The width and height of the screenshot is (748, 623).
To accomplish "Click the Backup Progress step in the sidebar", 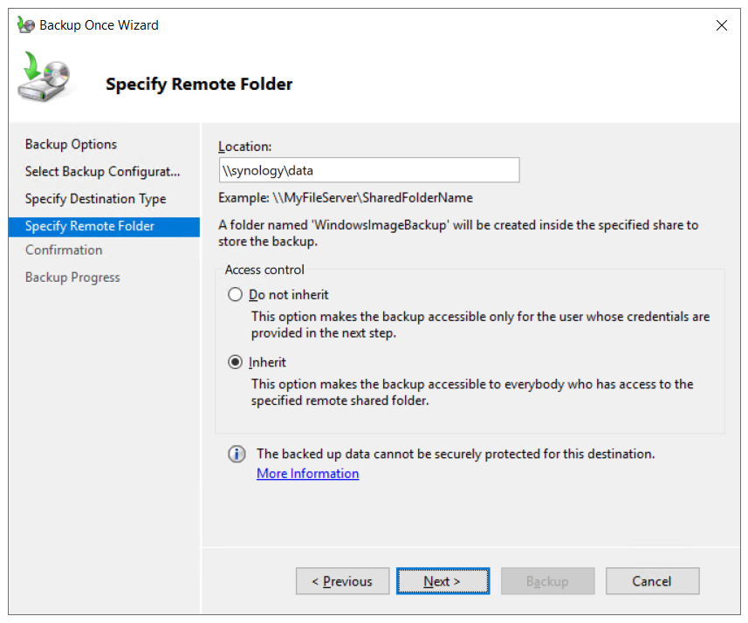I will pyautogui.click(x=72, y=277).
